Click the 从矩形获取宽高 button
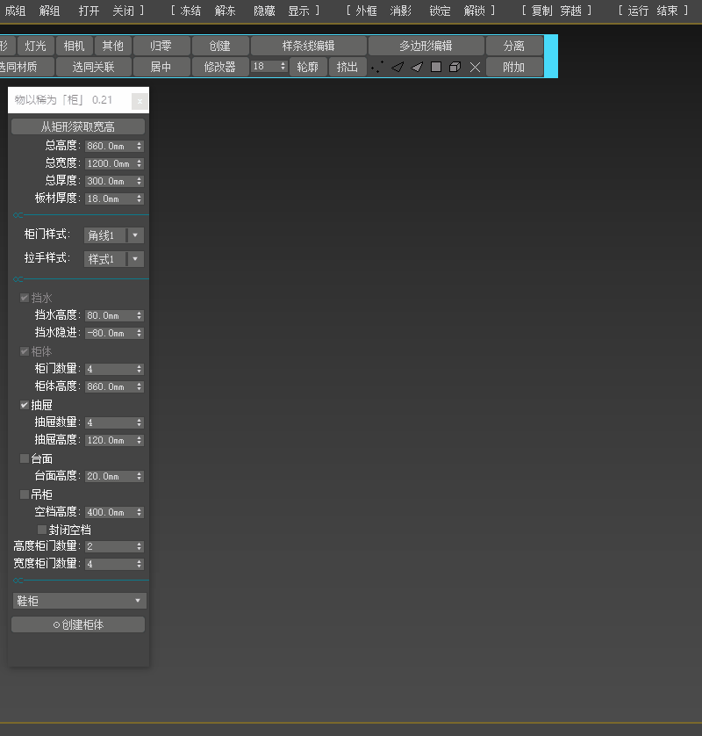Viewport: 702px width, 736px height. [x=78, y=126]
